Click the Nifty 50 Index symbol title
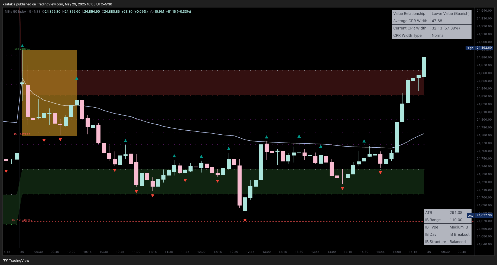The width and height of the screenshot is (497, 265). (x=16, y=12)
